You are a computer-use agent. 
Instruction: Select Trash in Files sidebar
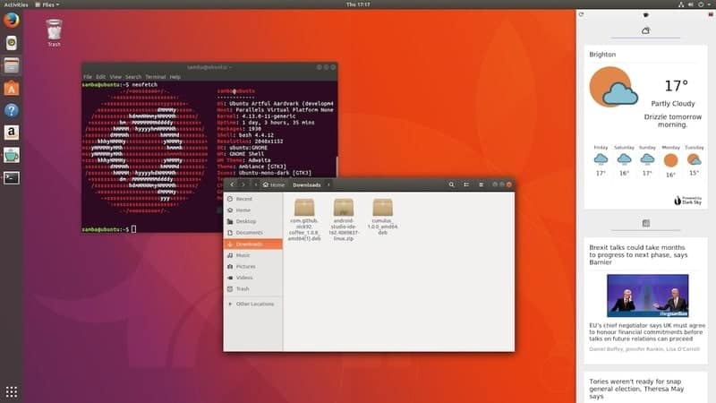(x=253, y=288)
